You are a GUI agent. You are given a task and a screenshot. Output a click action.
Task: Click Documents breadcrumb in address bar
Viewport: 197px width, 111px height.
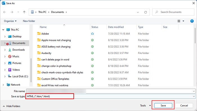click(x=57, y=12)
